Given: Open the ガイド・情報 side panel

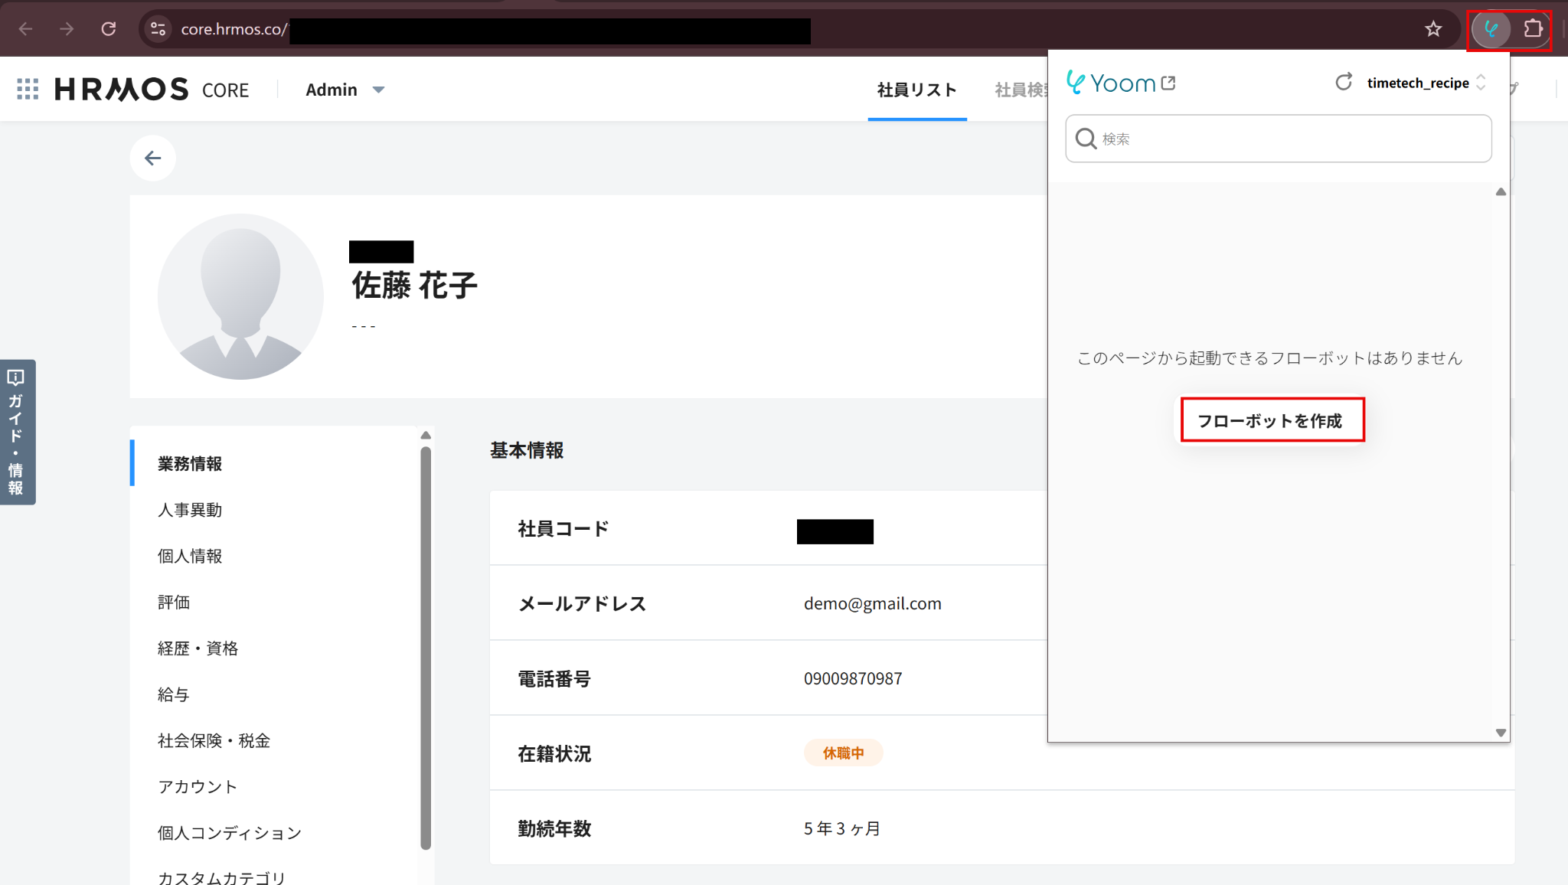Looking at the screenshot, I should coord(17,433).
